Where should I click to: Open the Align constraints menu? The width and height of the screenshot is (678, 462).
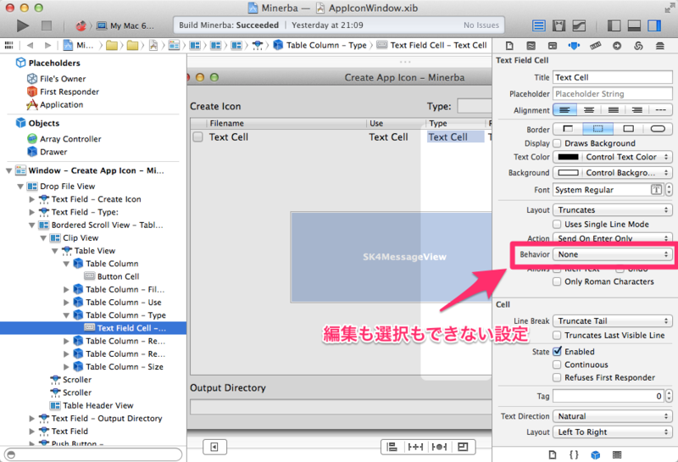pyautogui.click(x=392, y=447)
